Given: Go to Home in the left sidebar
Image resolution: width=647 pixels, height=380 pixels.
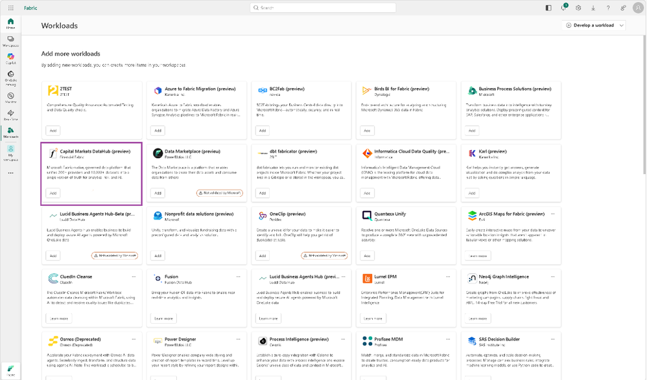Looking at the screenshot, I should click(x=11, y=23).
